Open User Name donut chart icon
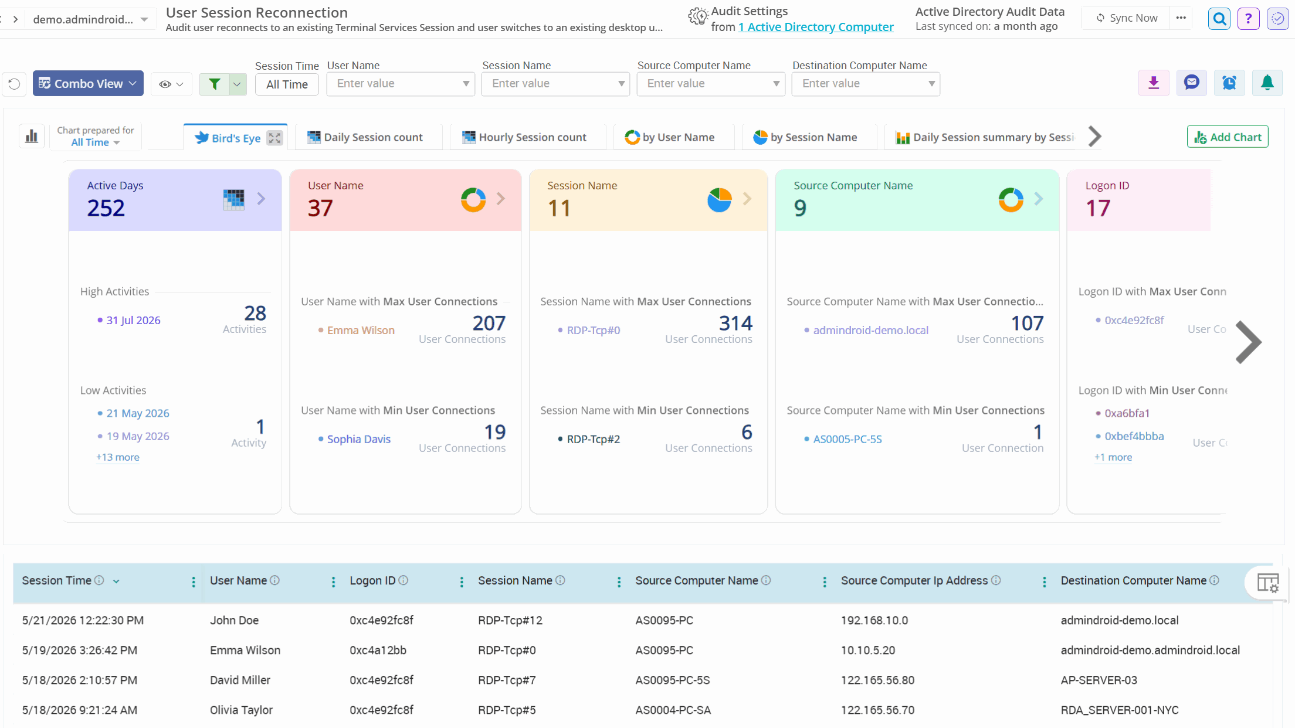 473,199
